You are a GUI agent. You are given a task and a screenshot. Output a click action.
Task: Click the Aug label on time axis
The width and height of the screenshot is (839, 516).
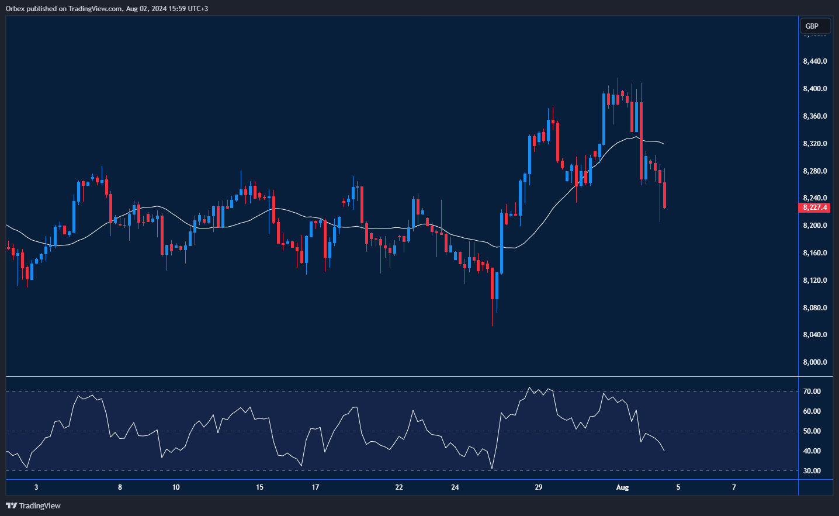[x=622, y=487]
